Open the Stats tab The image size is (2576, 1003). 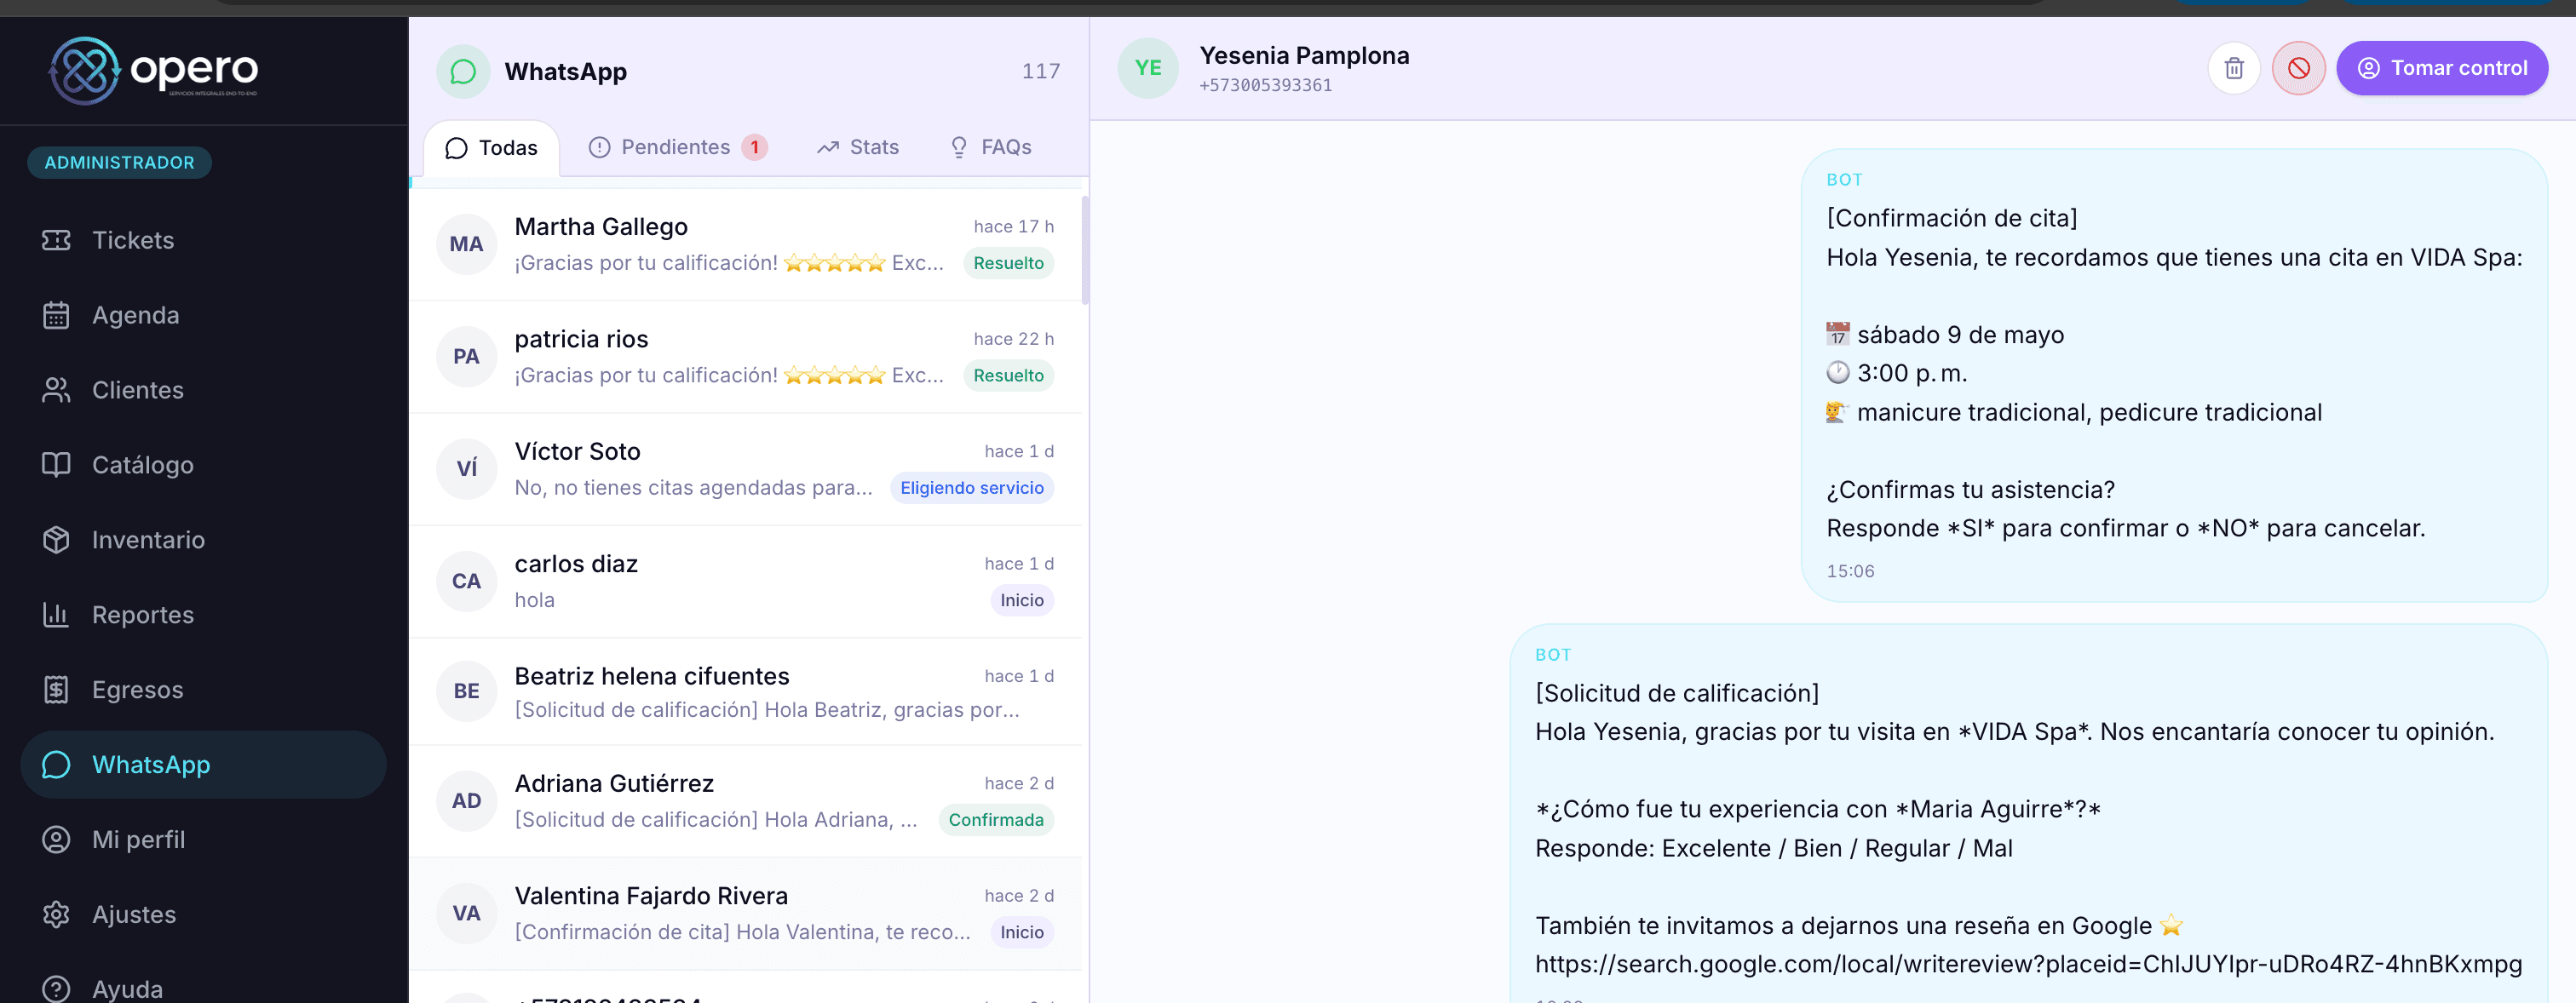pyautogui.click(x=858, y=147)
